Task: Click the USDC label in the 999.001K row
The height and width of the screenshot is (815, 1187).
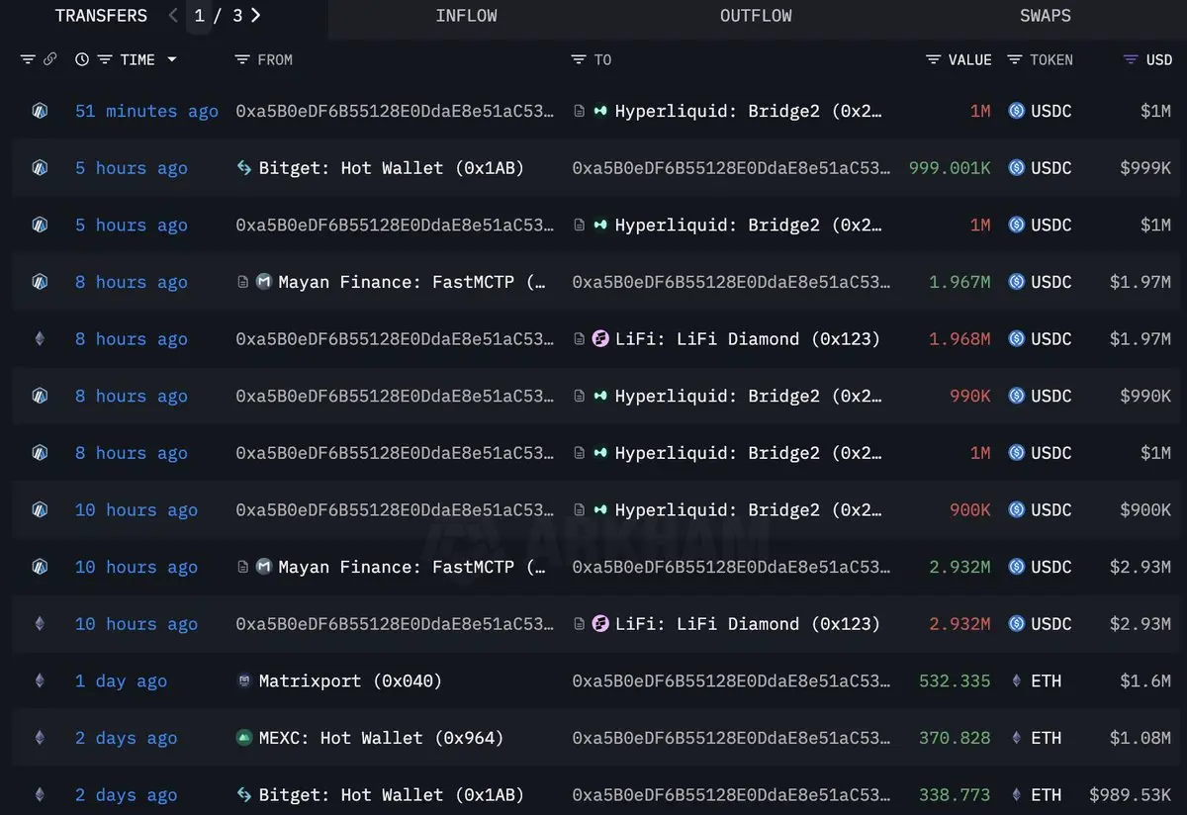Action: tap(1051, 168)
